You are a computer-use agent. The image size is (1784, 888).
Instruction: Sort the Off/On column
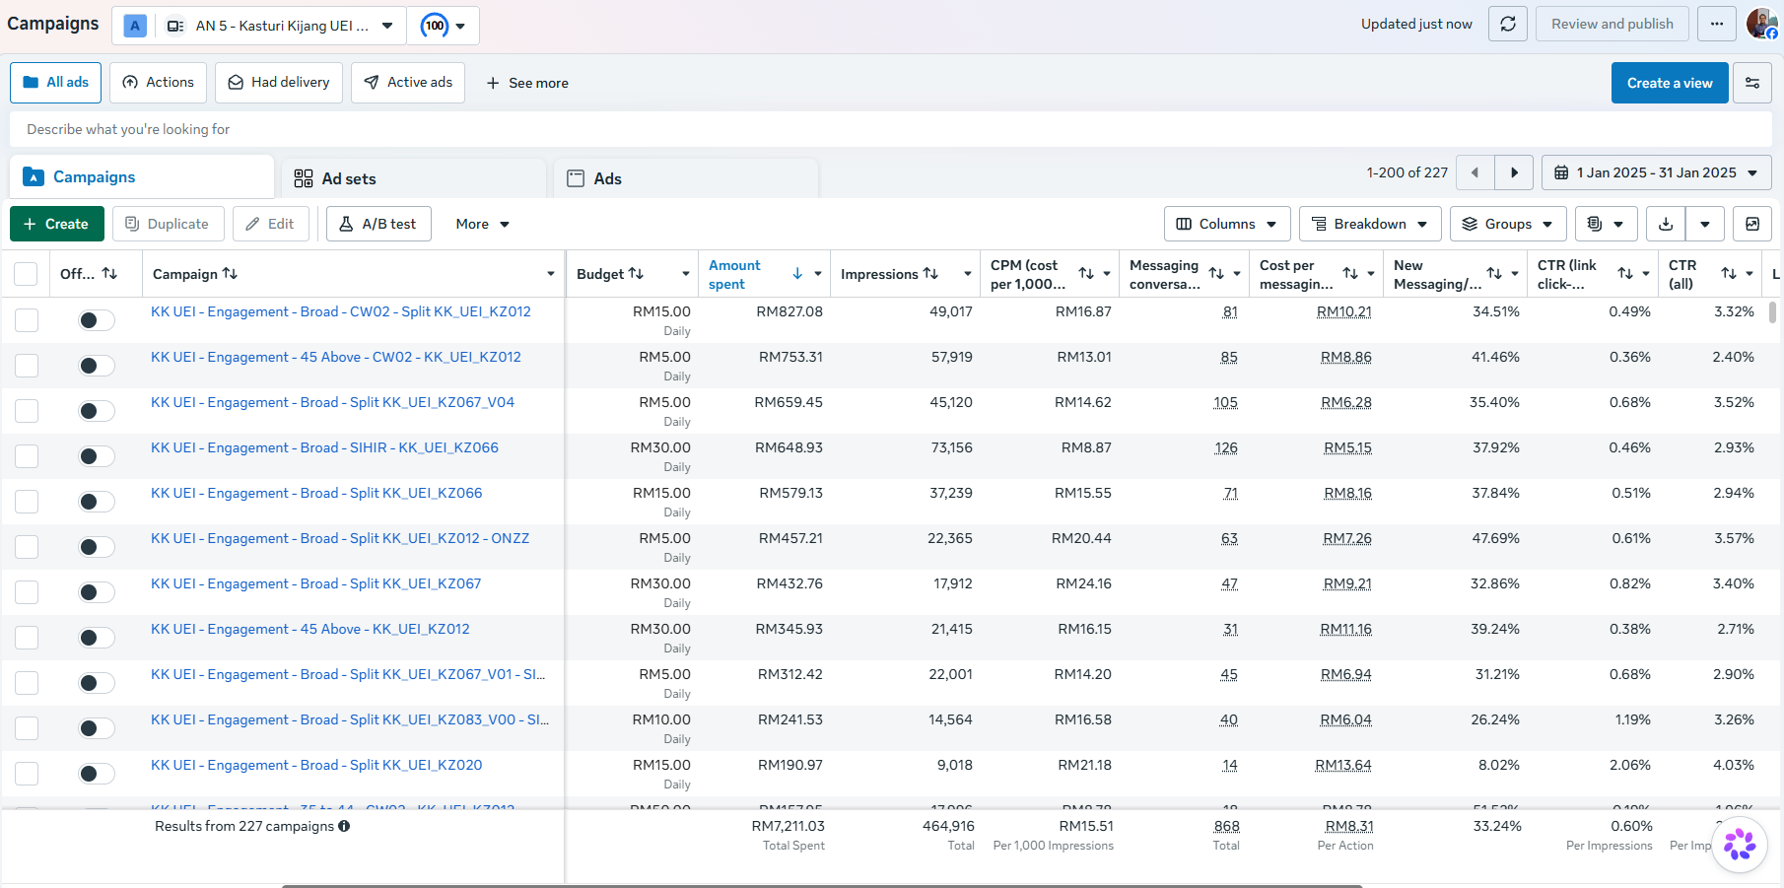pos(109,274)
